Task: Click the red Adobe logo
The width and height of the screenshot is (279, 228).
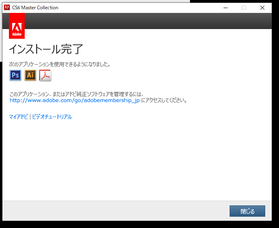Action: point(17,26)
